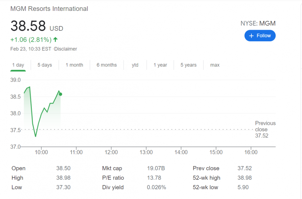The width and height of the screenshot is (302, 199).
Task: Click the MGM Resorts International title
Action: (x=49, y=9)
